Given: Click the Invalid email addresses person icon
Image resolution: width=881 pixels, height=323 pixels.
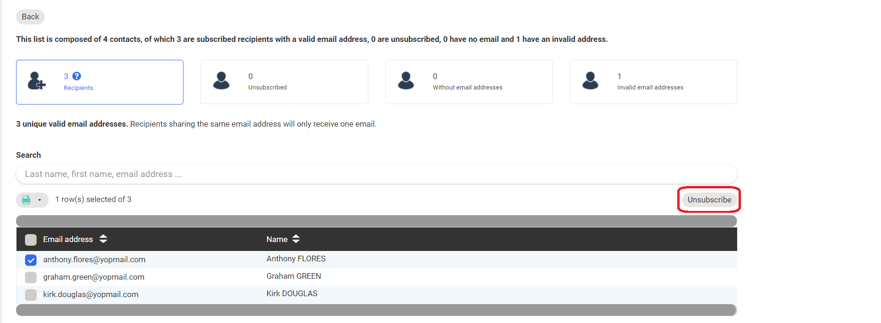Looking at the screenshot, I should pos(590,81).
